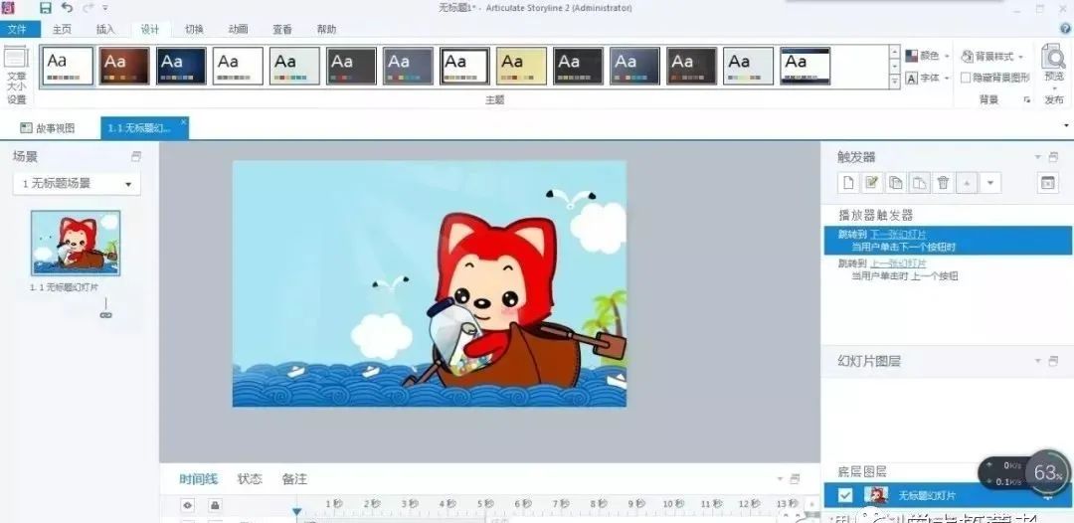Redo the last undone action
Viewport: 1074px width, 523px height.
88,8
